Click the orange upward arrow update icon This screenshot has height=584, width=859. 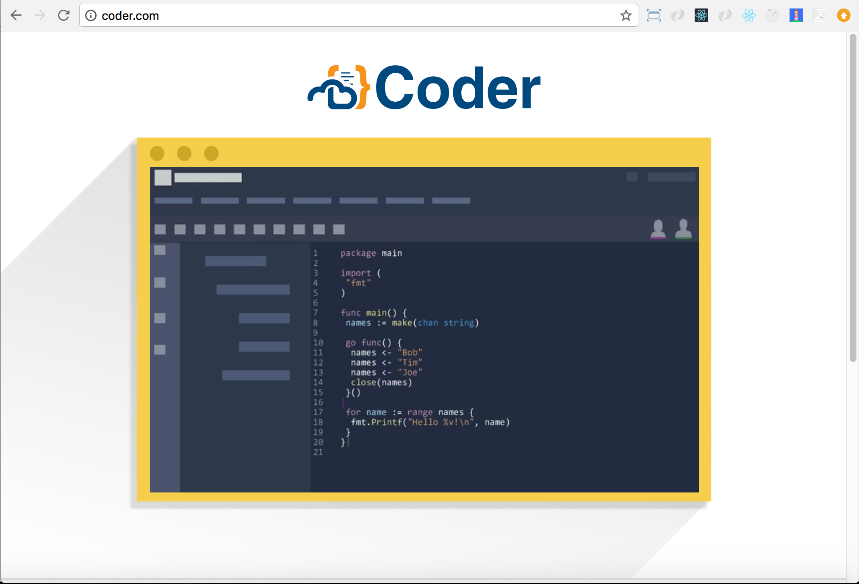click(844, 16)
